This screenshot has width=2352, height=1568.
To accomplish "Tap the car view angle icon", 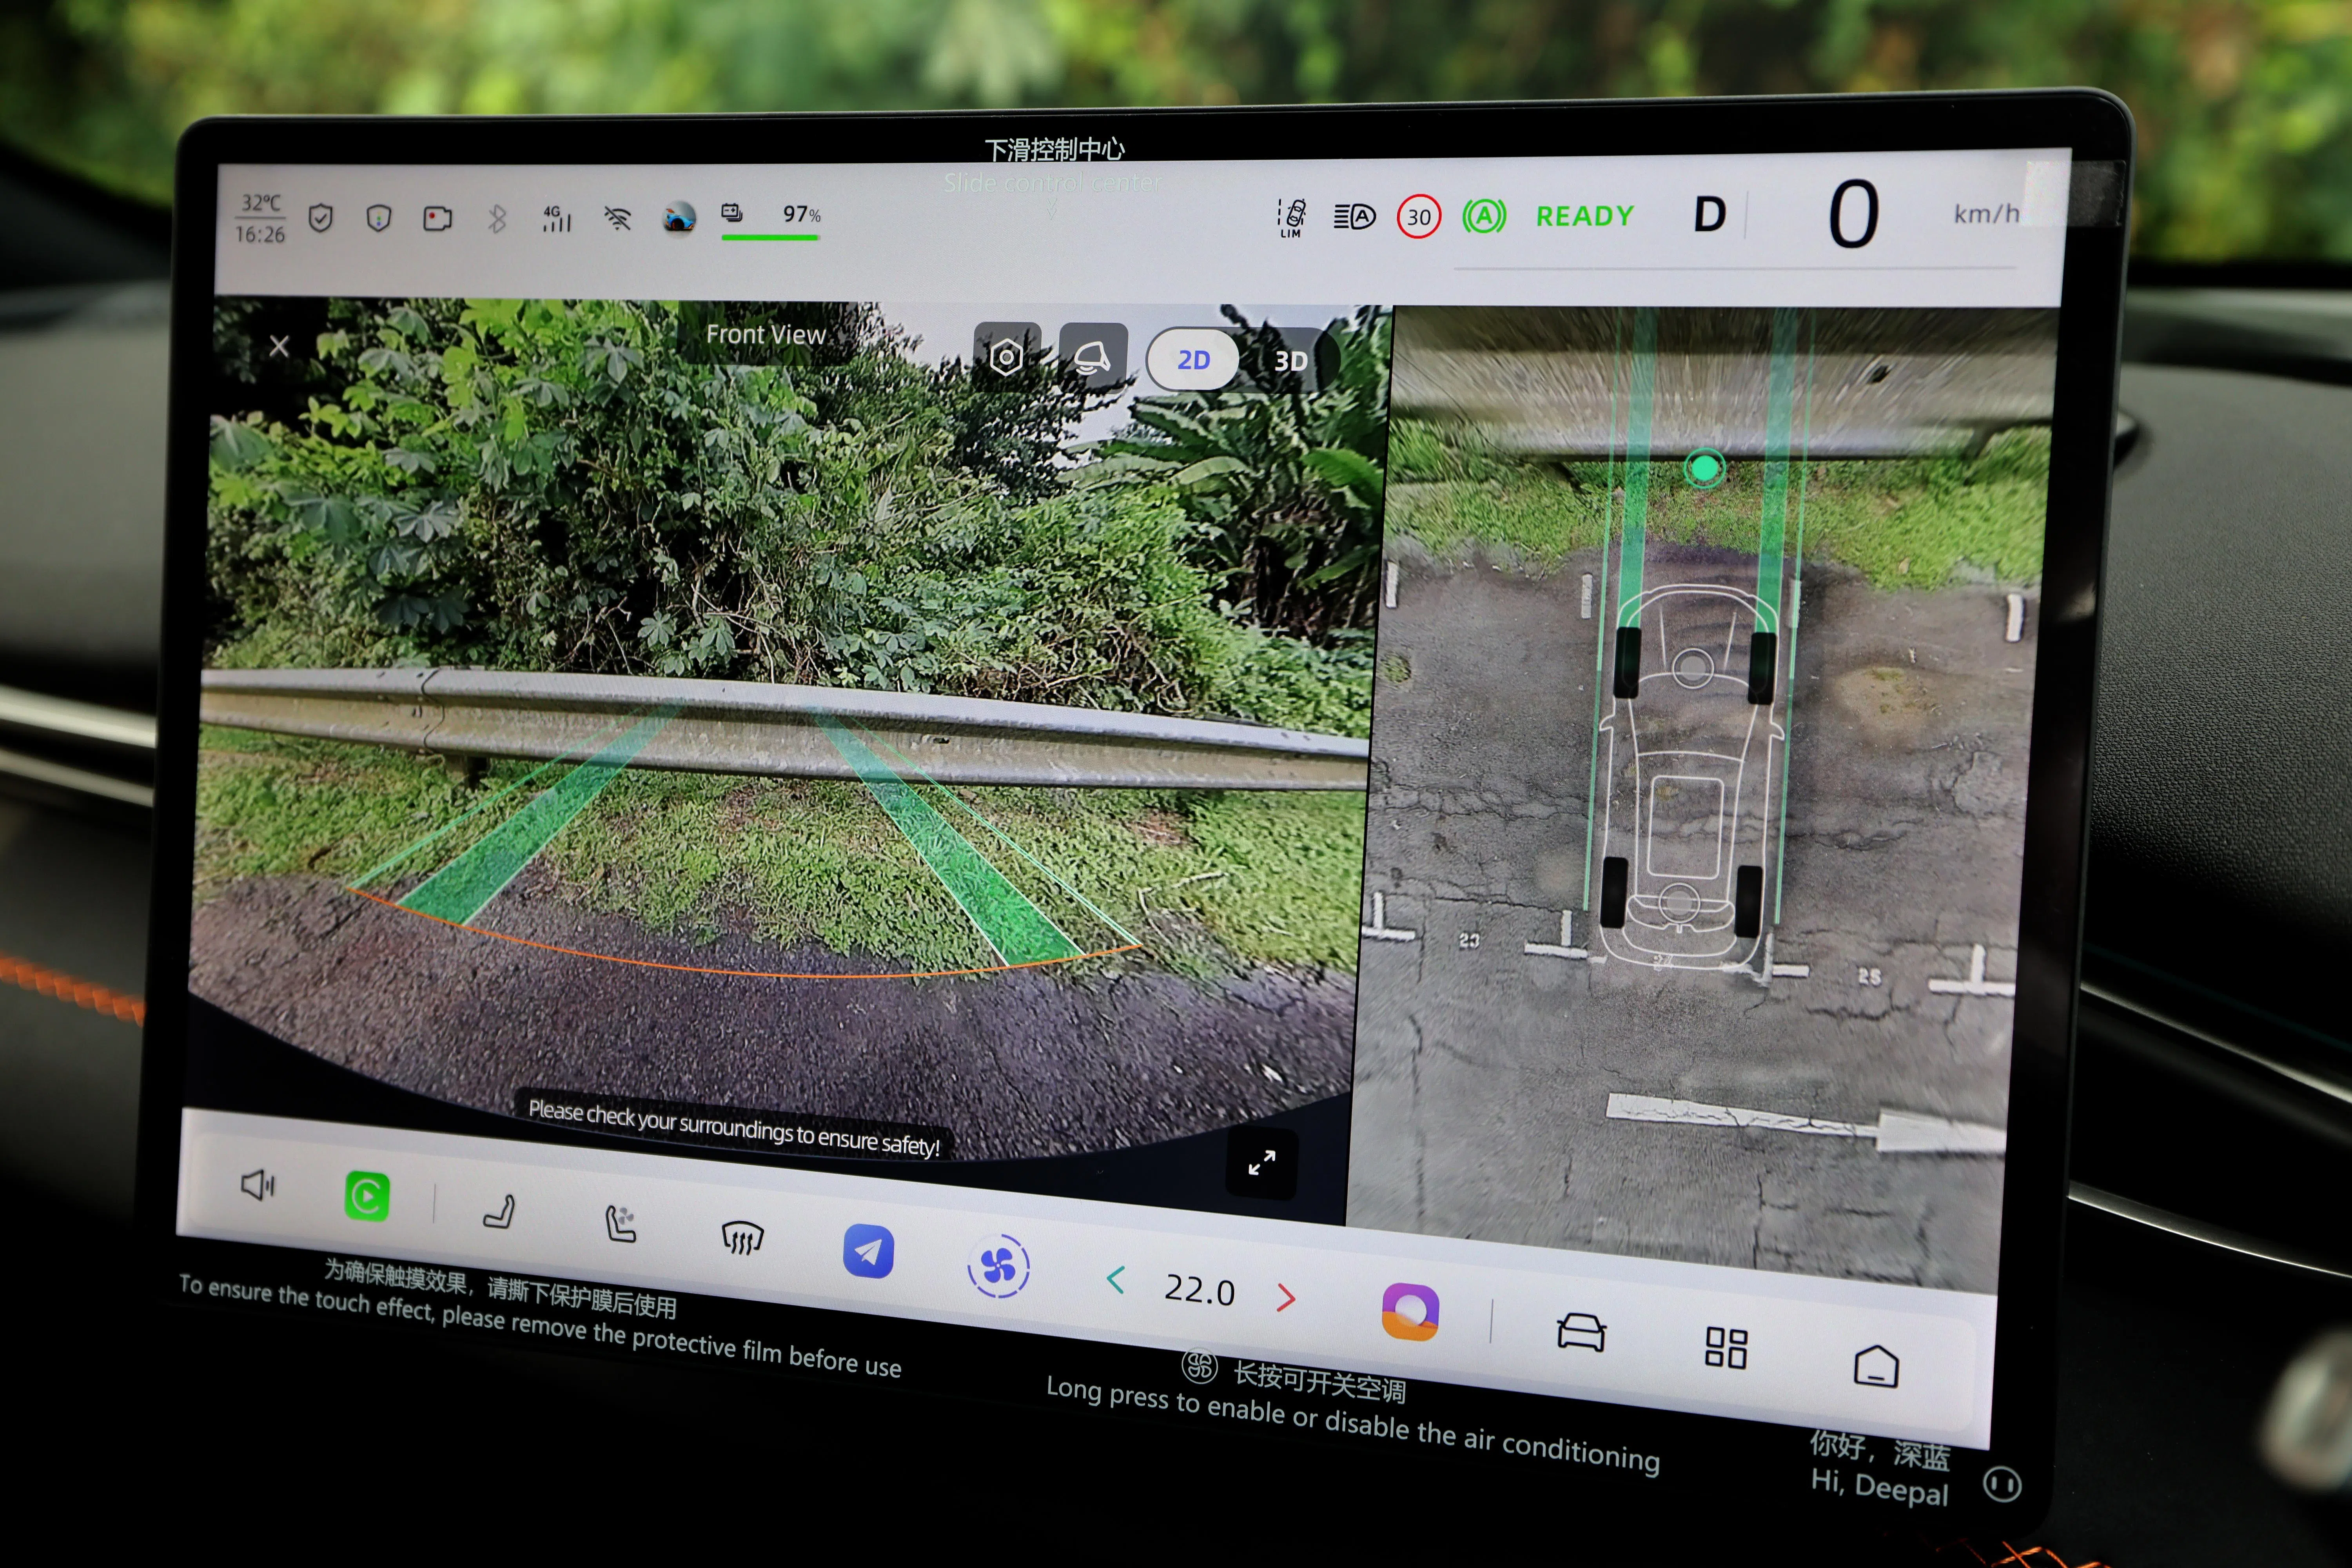I will coord(1092,357).
